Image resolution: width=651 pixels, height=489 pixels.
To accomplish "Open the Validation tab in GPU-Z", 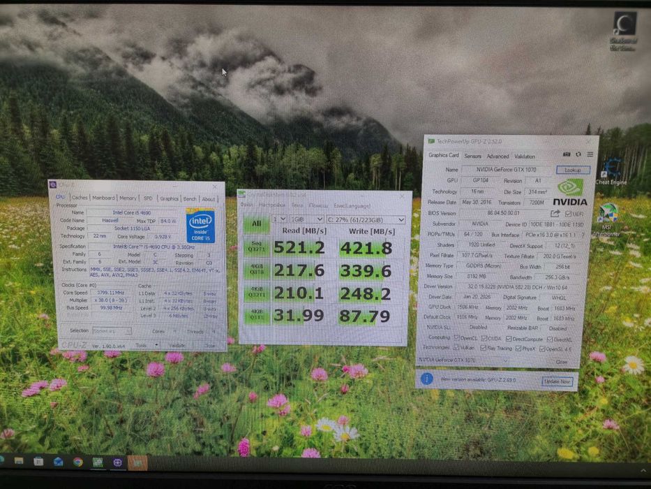I will tap(525, 156).
